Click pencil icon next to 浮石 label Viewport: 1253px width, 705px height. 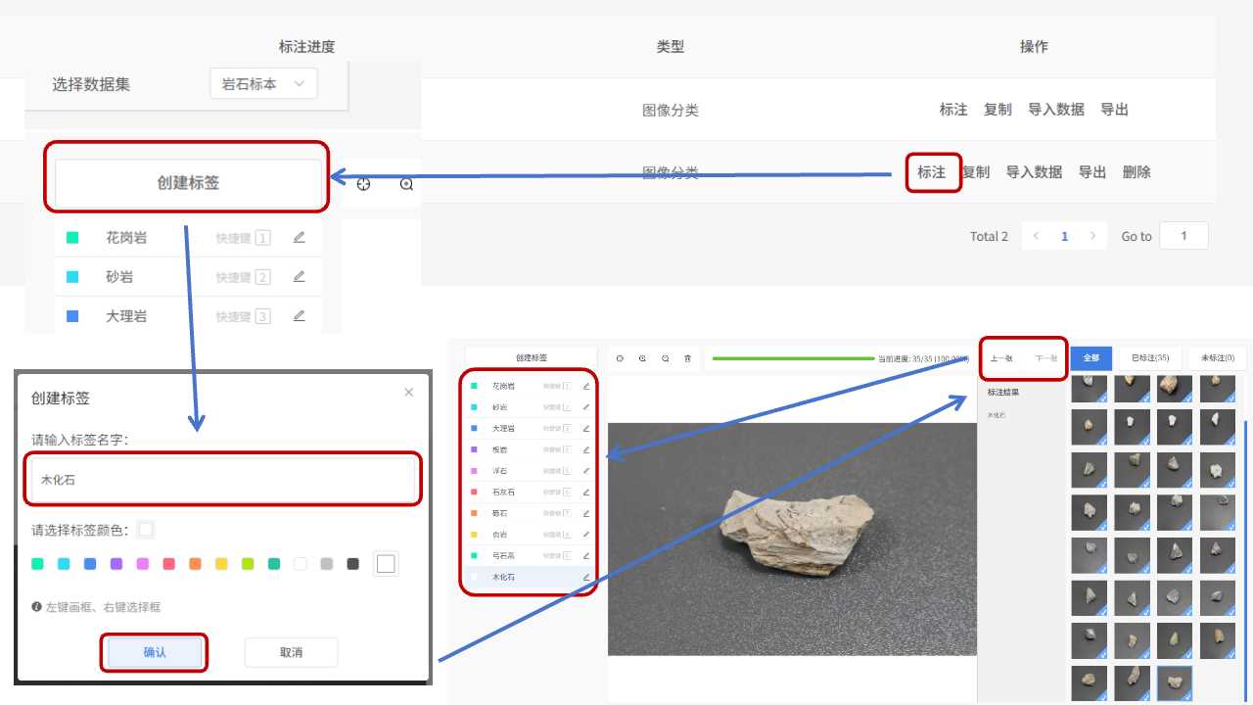coord(586,471)
